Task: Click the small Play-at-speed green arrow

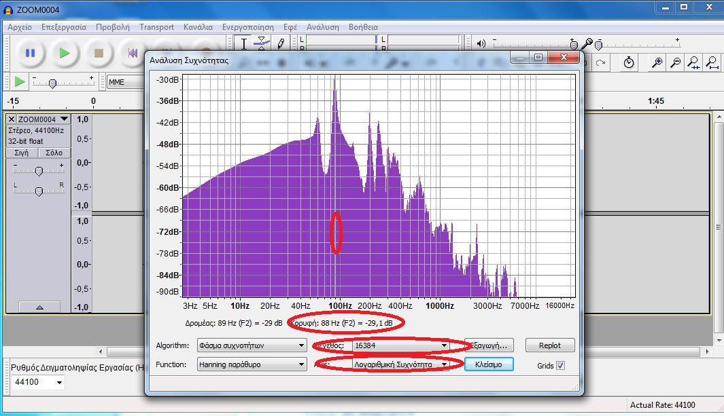Action: click(20, 82)
